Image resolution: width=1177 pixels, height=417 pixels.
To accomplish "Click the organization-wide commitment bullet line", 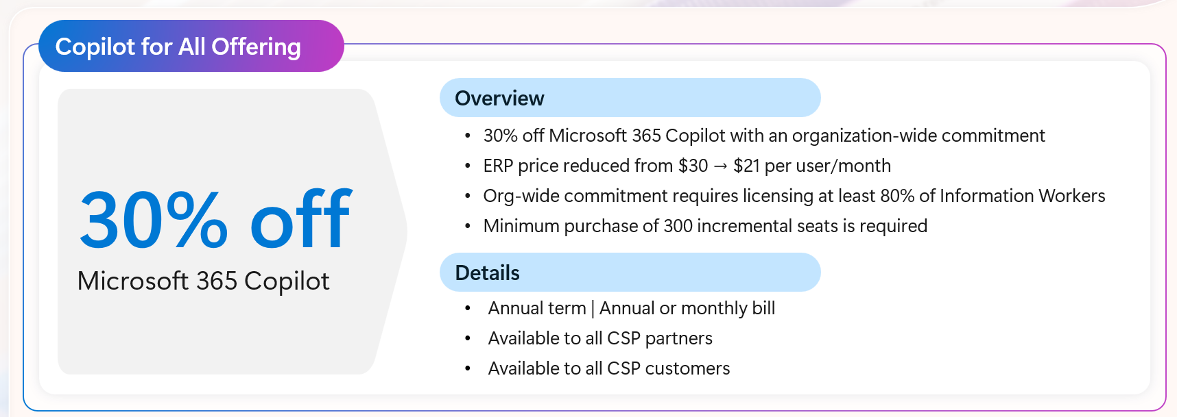I will [x=763, y=136].
